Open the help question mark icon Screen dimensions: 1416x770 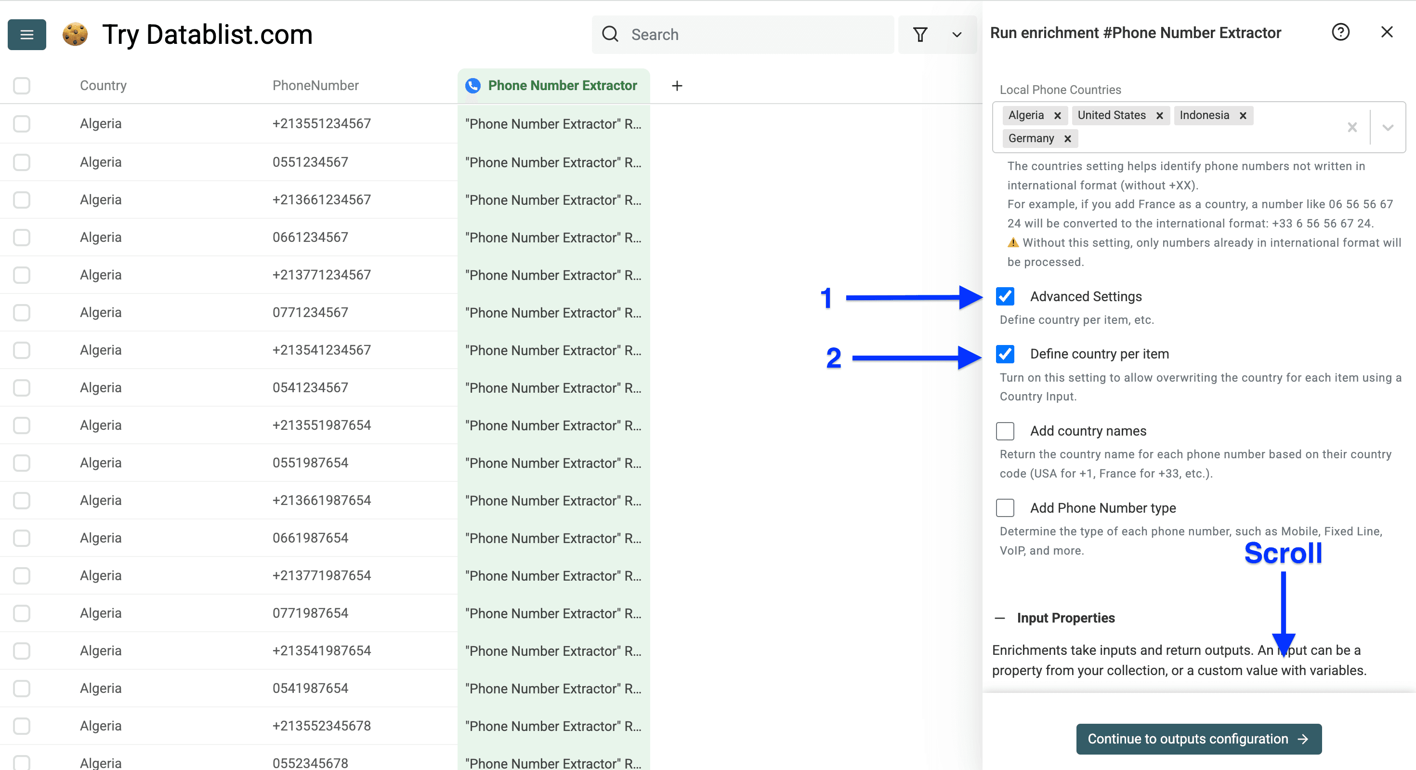coord(1341,32)
